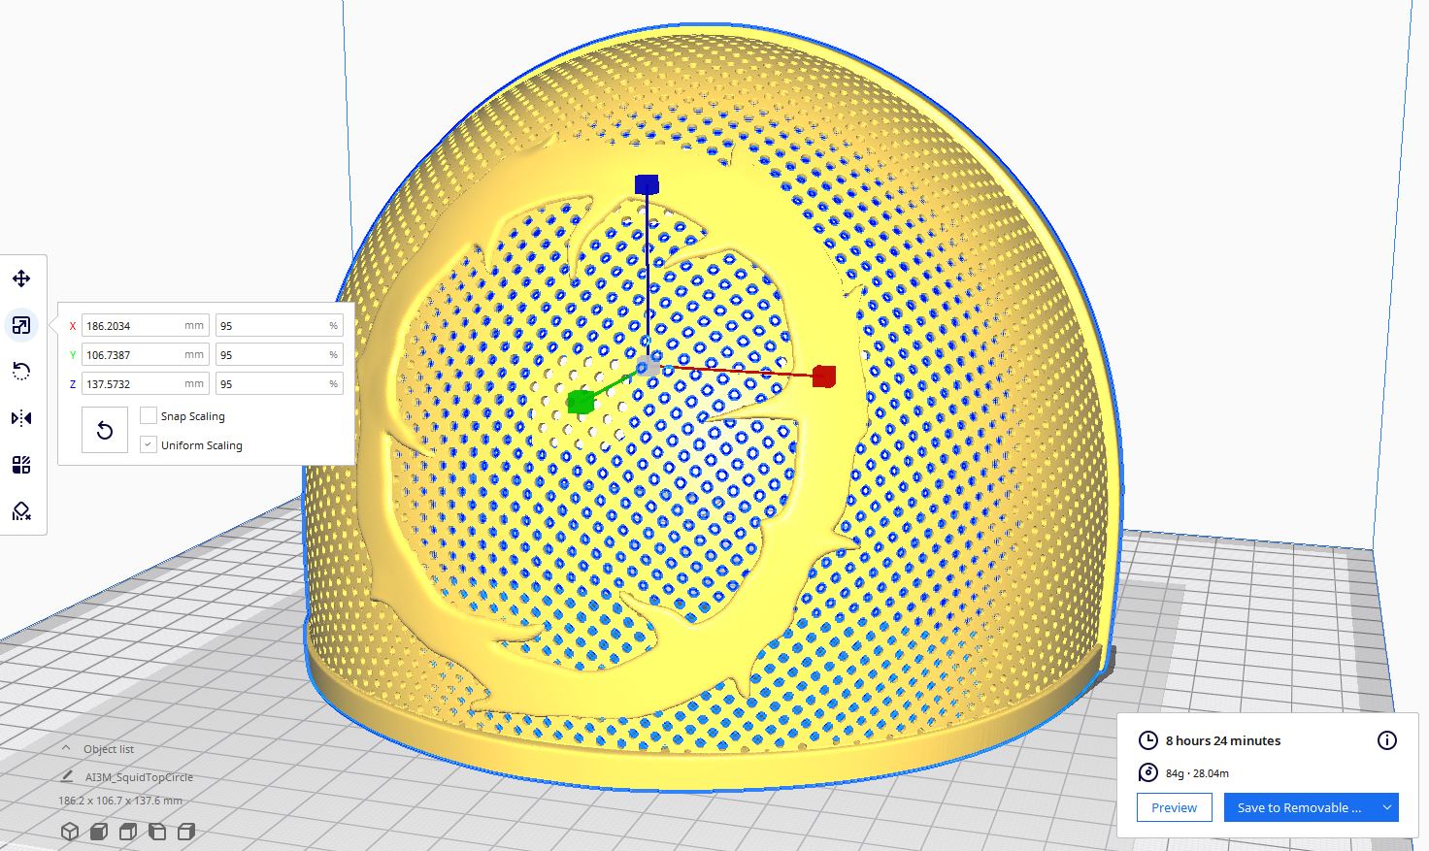Image resolution: width=1429 pixels, height=851 pixels.
Task: Switch to the top view
Action: pyautogui.click(x=128, y=832)
